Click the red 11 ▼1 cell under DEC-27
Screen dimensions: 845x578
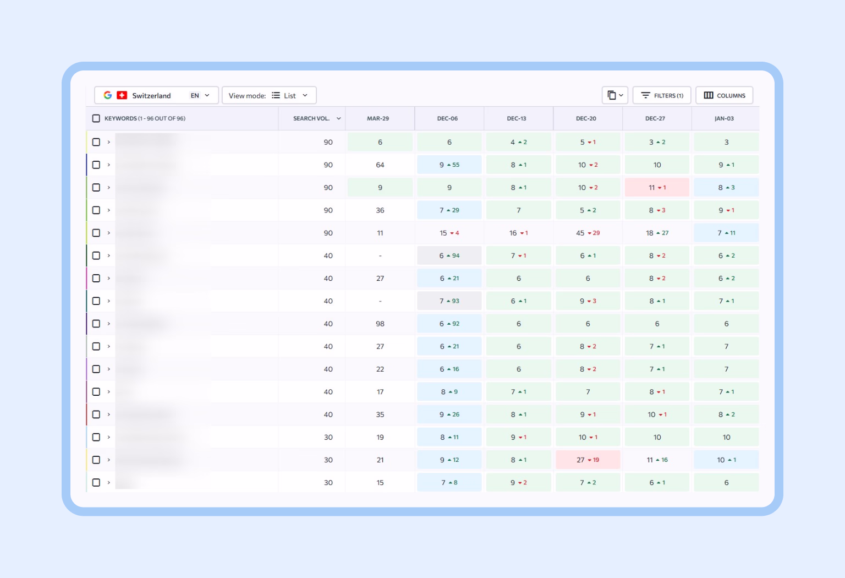tap(657, 188)
